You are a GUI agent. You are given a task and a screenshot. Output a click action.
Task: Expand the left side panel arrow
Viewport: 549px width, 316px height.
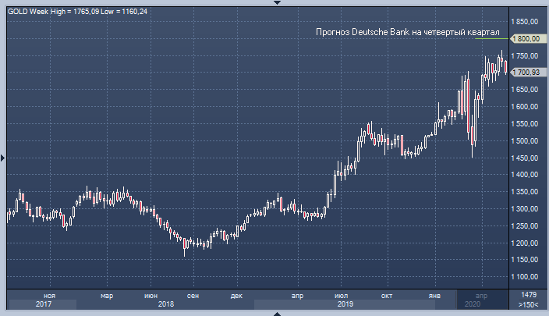[2, 158]
